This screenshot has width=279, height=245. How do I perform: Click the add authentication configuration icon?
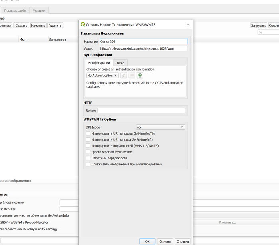tap(140, 75)
